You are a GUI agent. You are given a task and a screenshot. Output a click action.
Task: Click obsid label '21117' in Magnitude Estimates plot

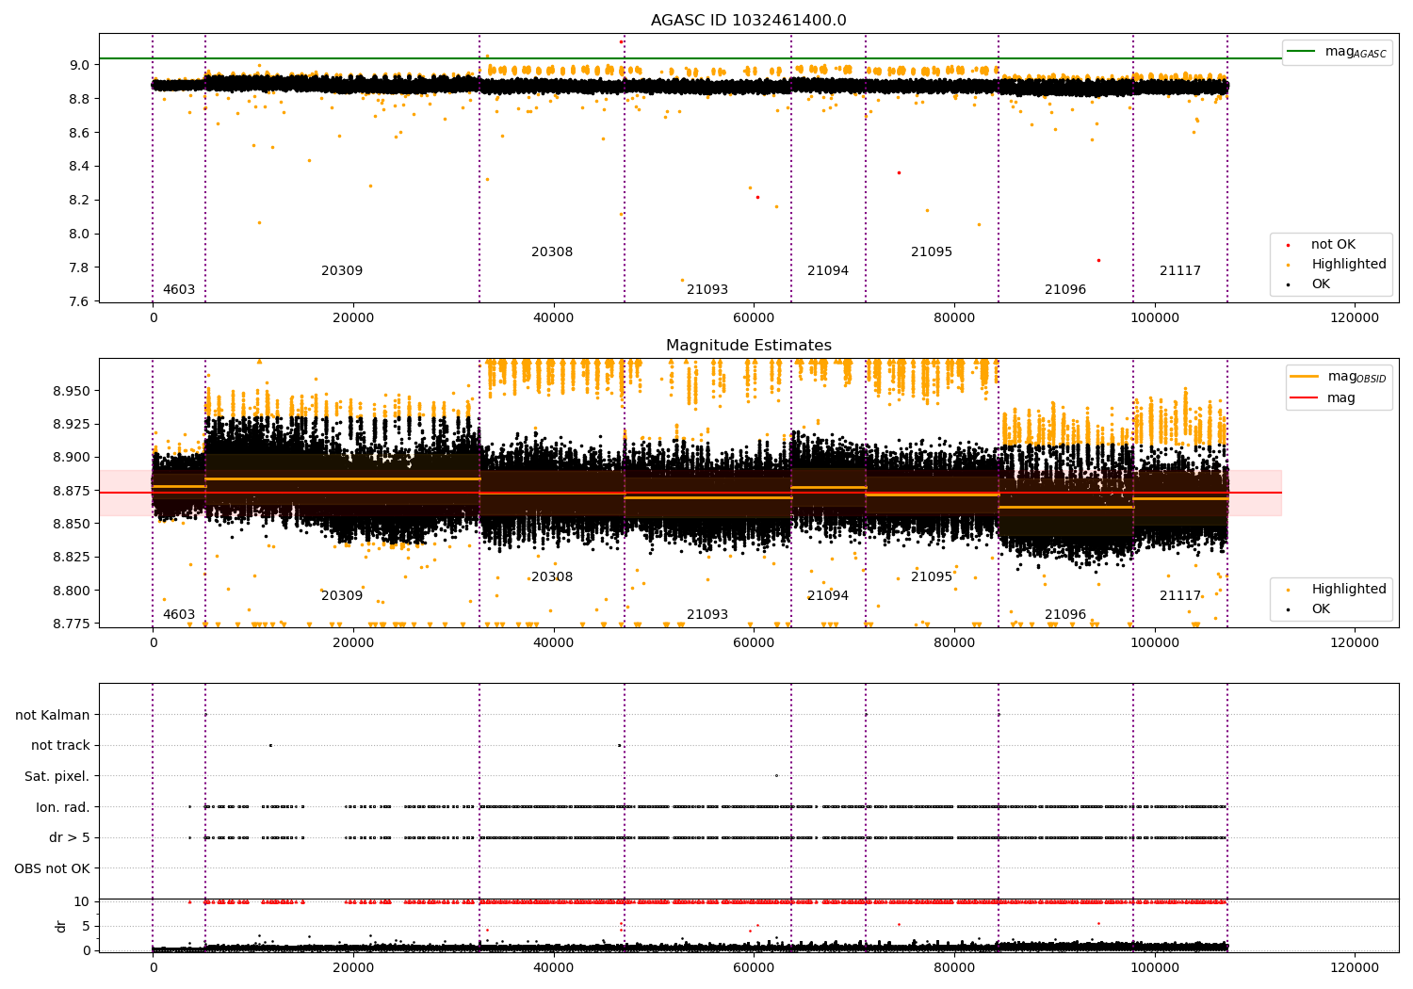pos(1180,596)
